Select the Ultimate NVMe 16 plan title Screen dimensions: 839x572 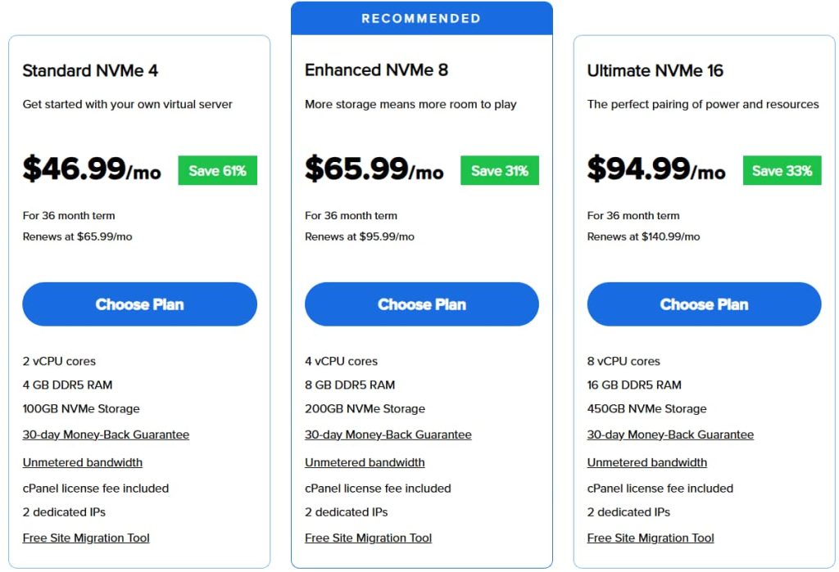pos(655,70)
